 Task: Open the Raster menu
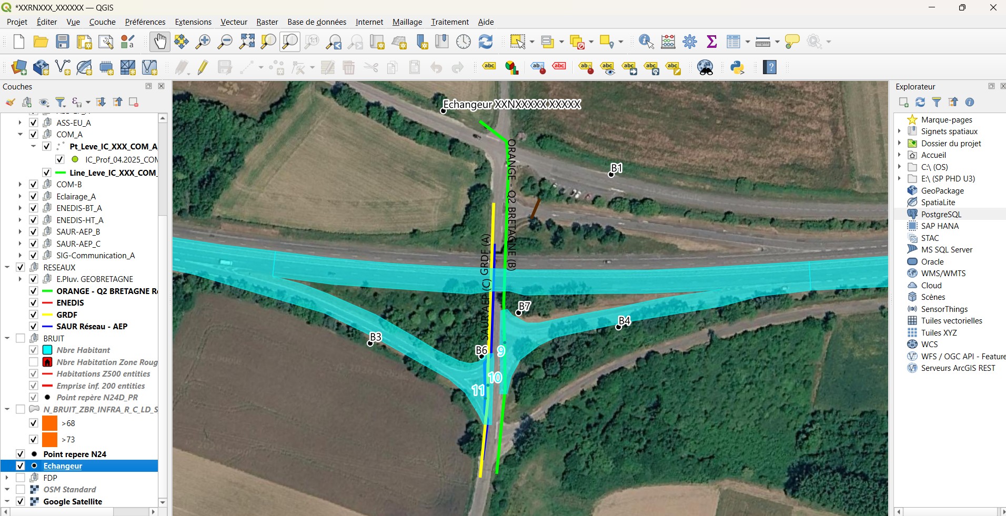267,22
